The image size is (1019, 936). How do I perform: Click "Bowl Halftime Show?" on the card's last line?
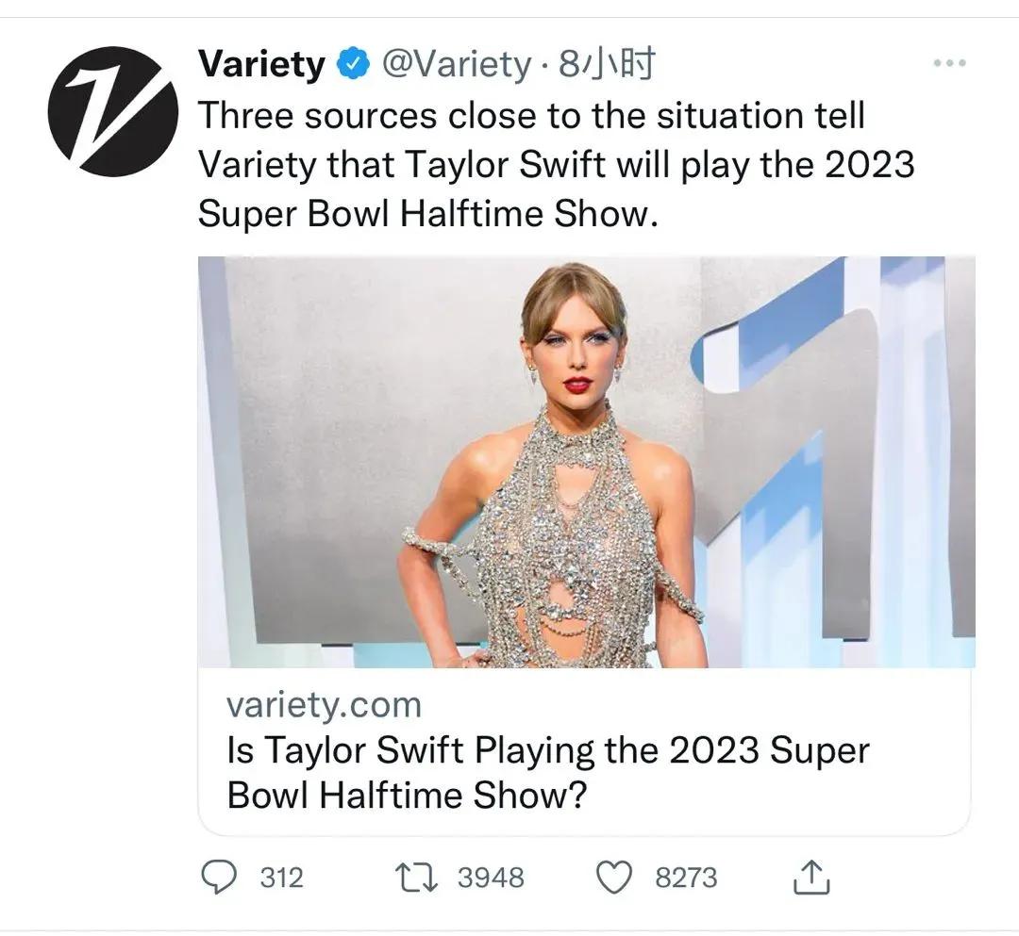coord(407,796)
